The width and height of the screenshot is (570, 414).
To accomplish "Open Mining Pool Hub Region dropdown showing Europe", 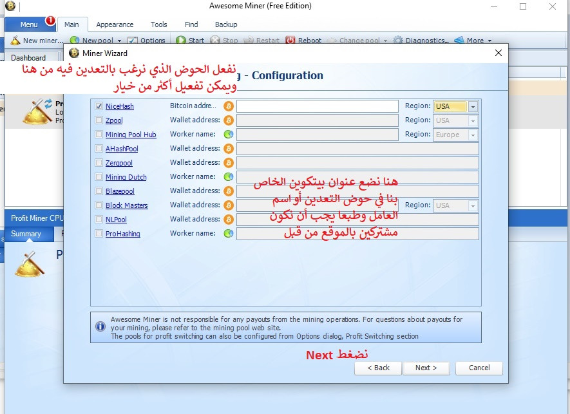I will 473,135.
